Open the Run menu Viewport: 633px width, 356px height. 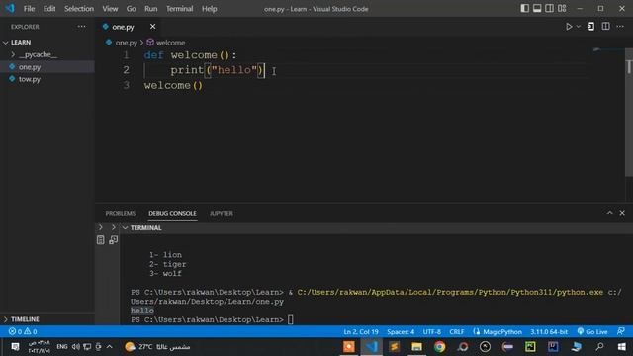tap(151, 9)
